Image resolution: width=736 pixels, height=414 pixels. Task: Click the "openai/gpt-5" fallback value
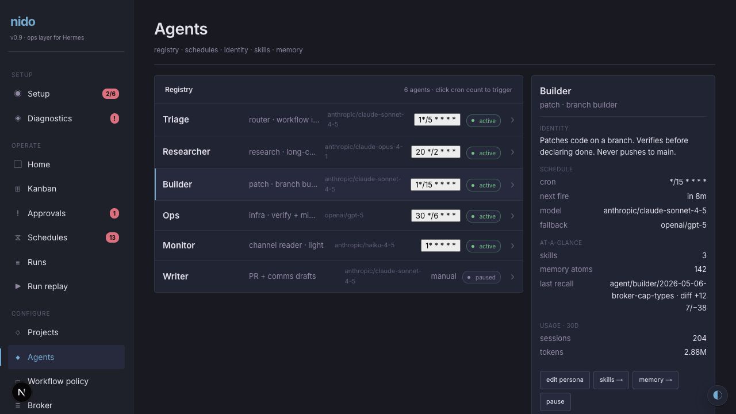tap(684, 225)
